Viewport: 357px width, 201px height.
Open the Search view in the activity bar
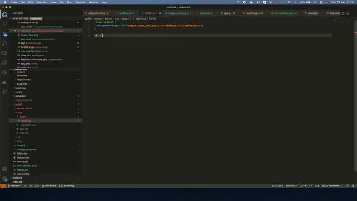[x=4, y=24]
